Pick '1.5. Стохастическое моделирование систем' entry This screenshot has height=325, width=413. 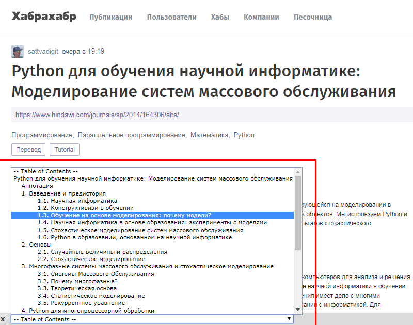[152, 230]
